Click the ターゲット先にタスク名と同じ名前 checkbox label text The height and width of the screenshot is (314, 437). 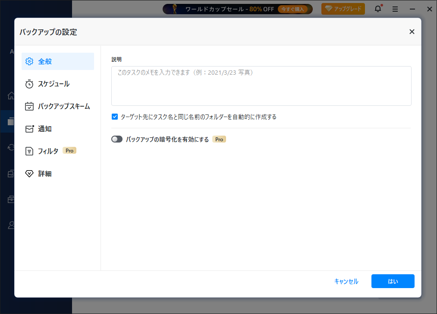click(198, 117)
